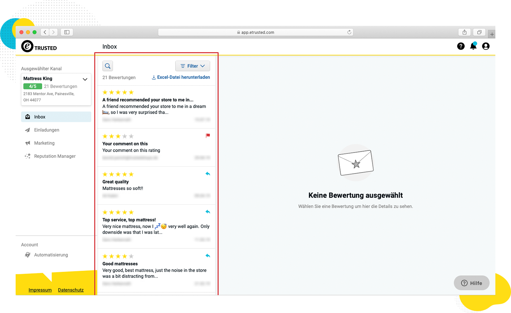
Task: Switch to the Inbox section
Action: (x=40, y=117)
